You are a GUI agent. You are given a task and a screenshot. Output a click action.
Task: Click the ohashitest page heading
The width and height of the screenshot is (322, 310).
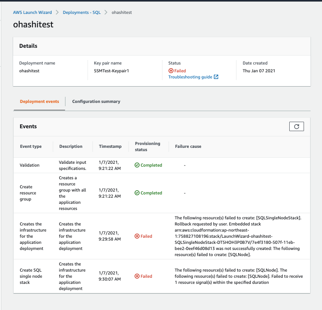33,25
